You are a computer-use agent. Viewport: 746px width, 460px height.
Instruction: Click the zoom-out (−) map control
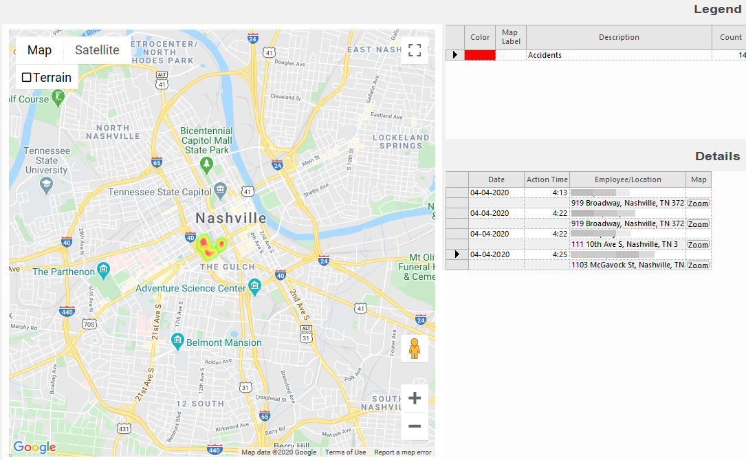tap(415, 426)
